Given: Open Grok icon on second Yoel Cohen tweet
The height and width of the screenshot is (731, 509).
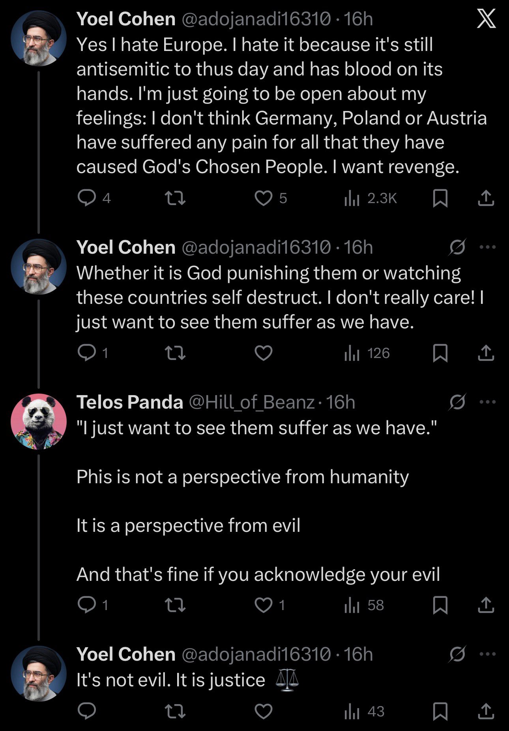Looking at the screenshot, I should [457, 247].
